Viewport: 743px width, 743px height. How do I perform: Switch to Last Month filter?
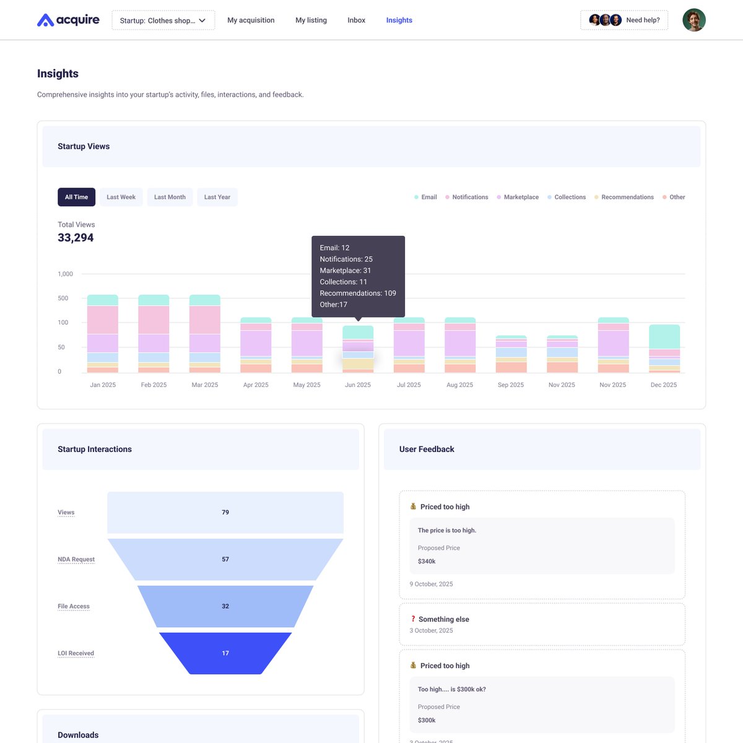(170, 197)
